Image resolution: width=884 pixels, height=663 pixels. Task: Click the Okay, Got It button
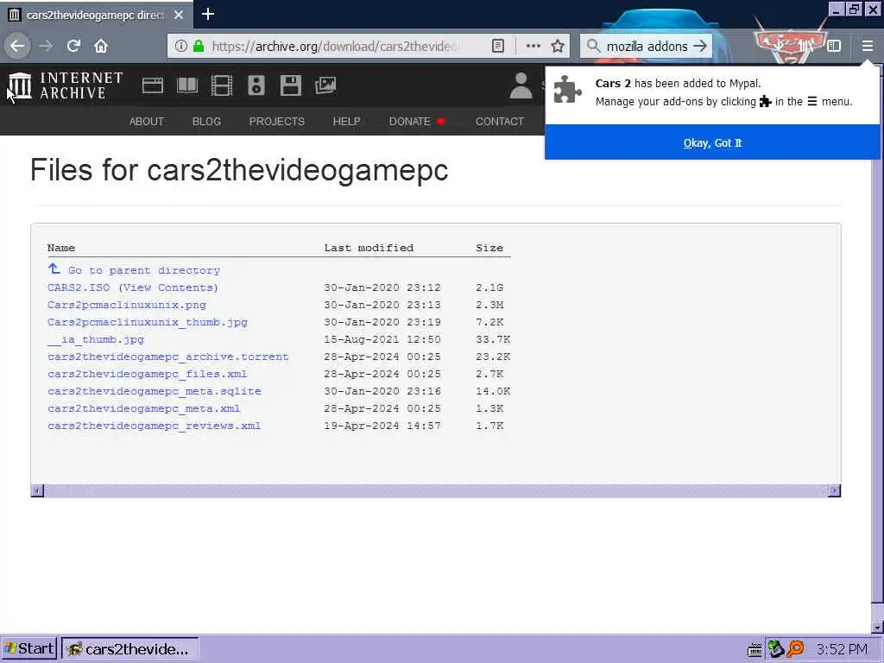(712, 142)
